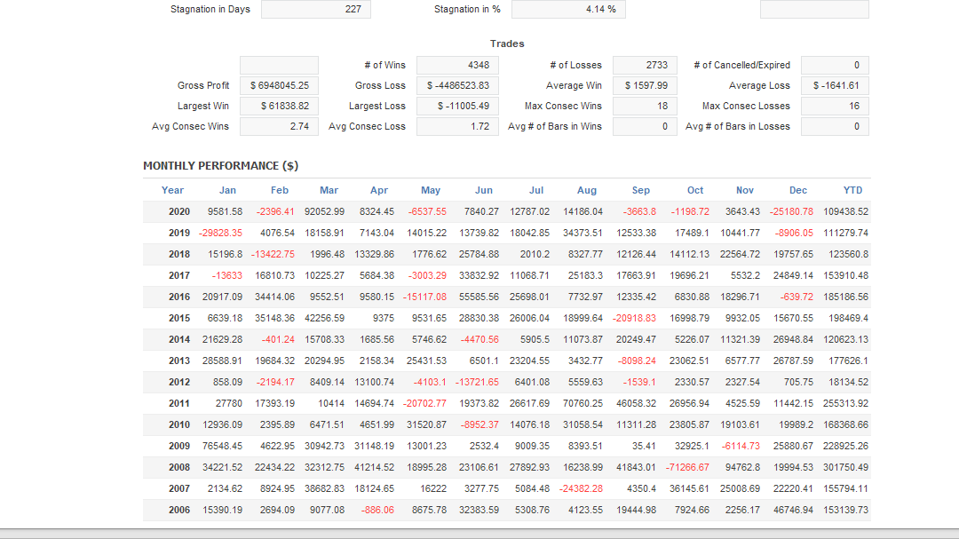Click 2020 December loss -25180.78

pyautogui.click(x=791, y=211)
